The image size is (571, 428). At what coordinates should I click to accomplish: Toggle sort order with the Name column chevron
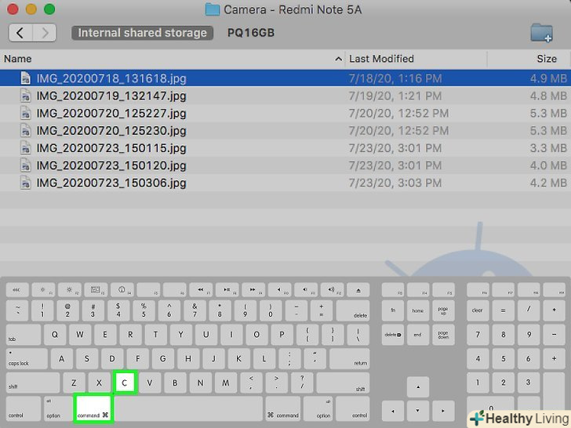click(338, 59)
